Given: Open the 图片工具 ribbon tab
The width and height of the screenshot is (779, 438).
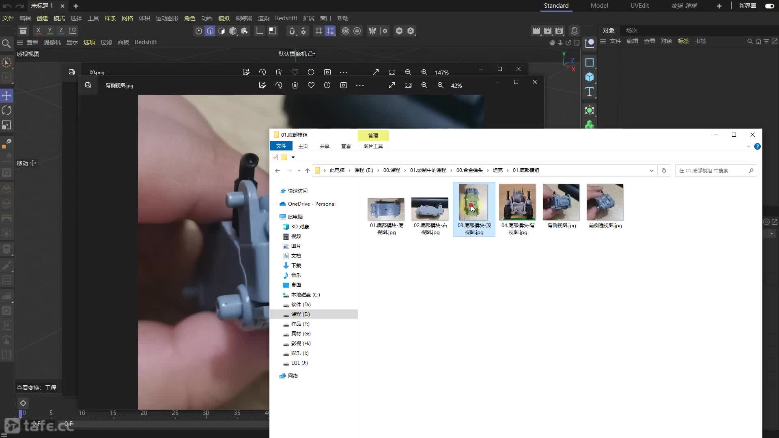Looking at the screenshot, I should 373,146.
